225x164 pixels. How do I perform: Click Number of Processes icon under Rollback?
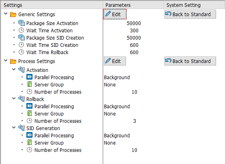tap(29, 121)
